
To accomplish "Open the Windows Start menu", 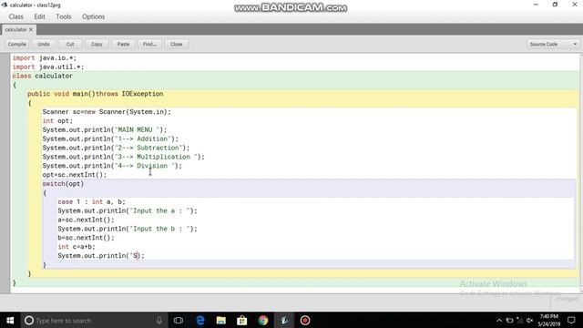I will [x=10, y=320].
